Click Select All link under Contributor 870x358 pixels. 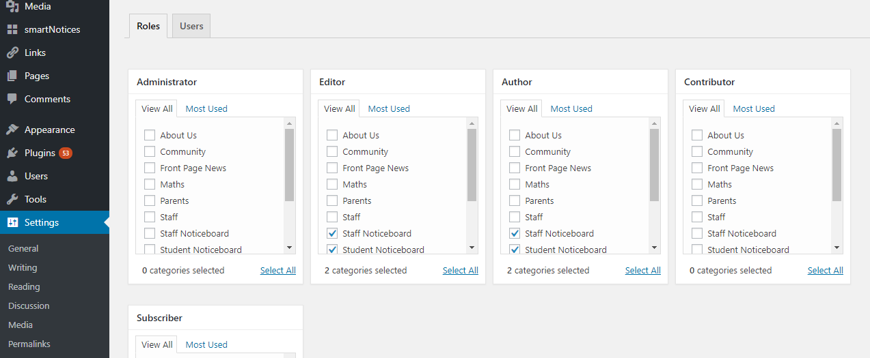pos(825,271)
